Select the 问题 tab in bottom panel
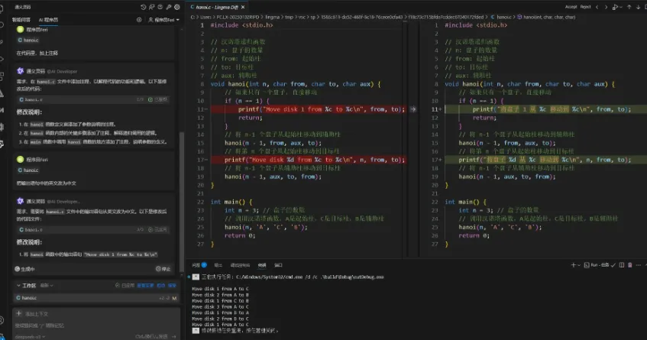 tap(199, 265)
